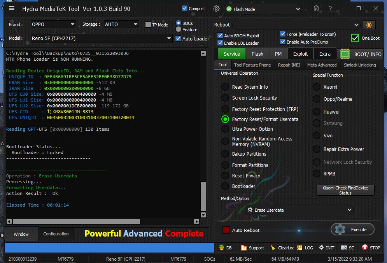Viewport: 387px width, 263px height.
Task: Switch to the Exploit tab
Action: 300,54
